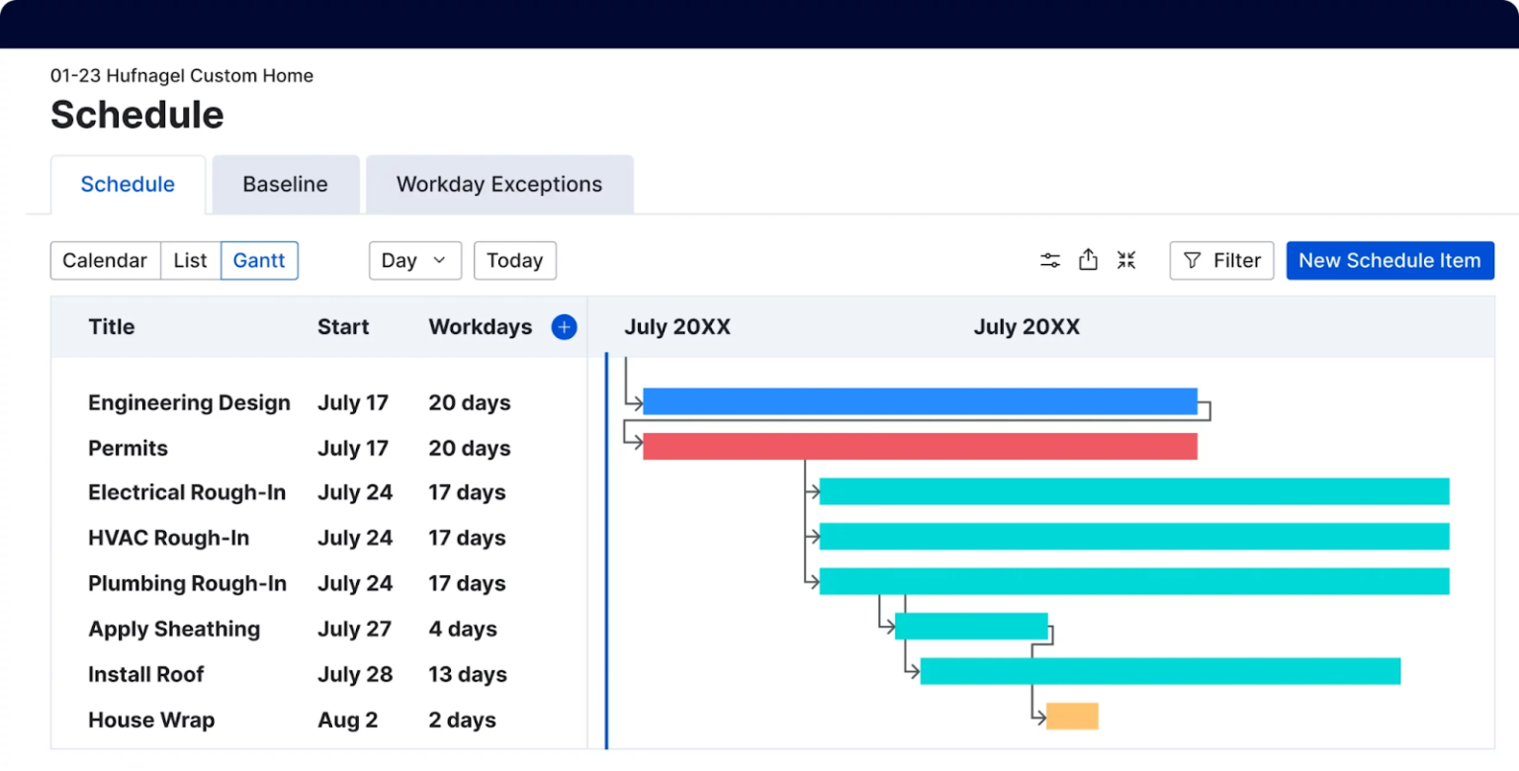Click the export/share icon

click(x=1088, y=260)
